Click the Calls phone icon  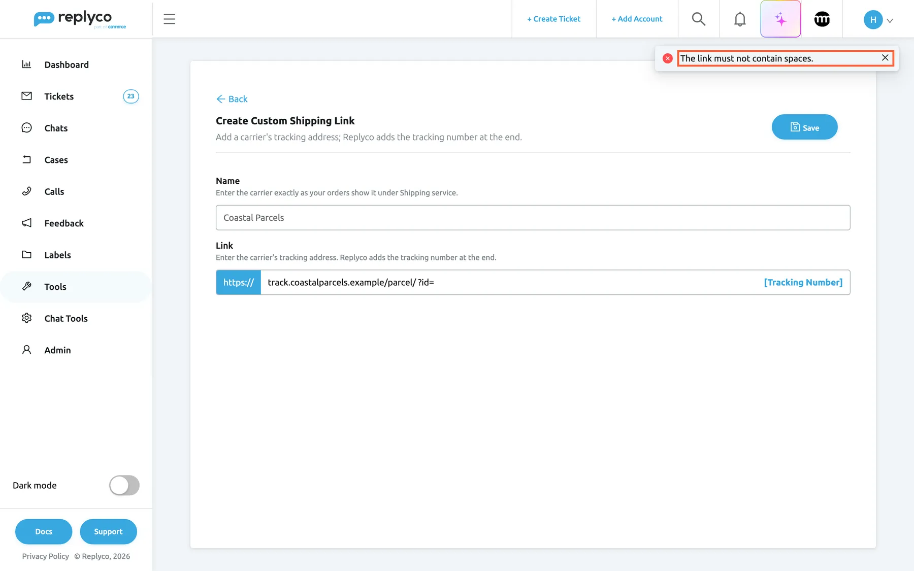[27, 191]
